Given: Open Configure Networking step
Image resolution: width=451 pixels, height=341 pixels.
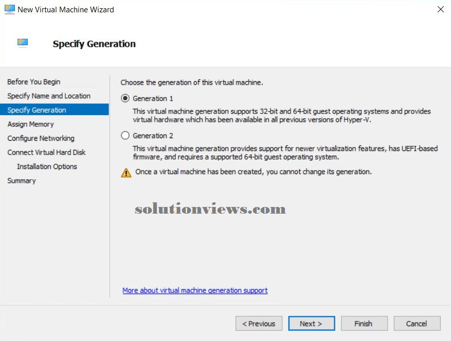Looking at the screenshot, I should point(41,138).
